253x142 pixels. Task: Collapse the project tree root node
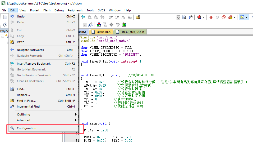click(3, 37)
